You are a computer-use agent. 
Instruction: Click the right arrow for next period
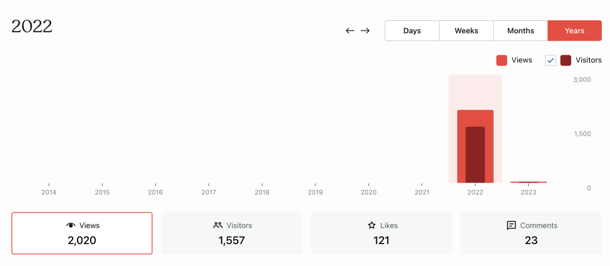(x=365, y=30)
